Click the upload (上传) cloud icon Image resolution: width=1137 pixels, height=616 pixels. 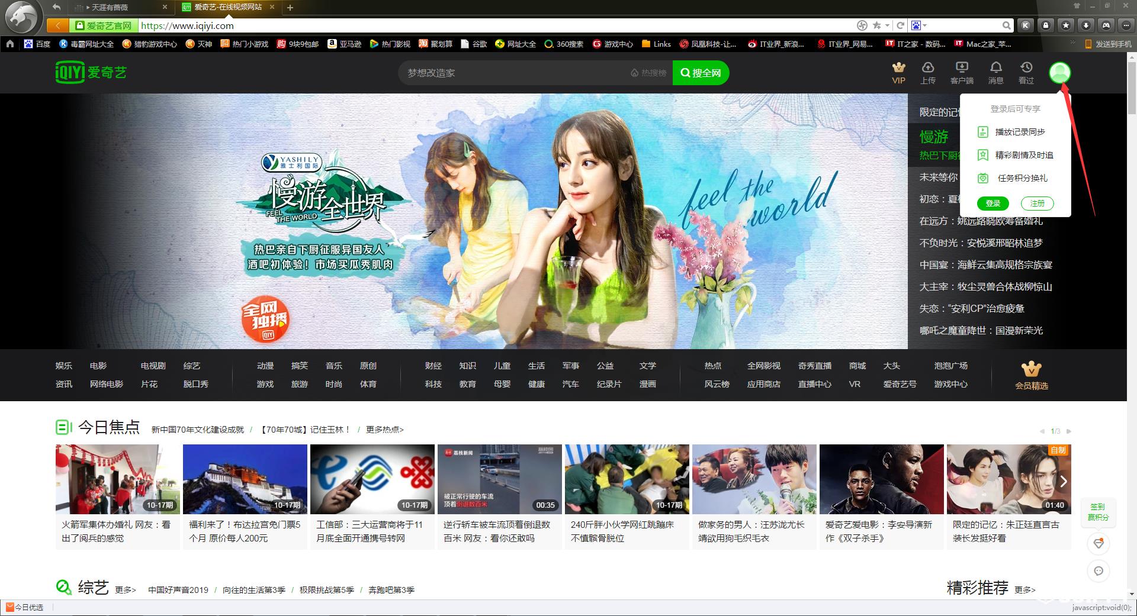(x=928, y=67)
